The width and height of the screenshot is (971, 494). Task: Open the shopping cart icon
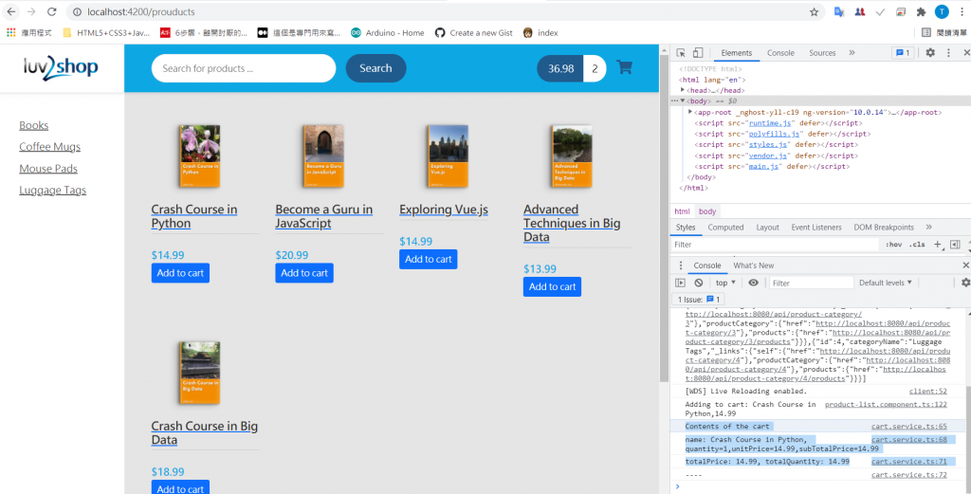pyautogui.click(x=624, y=68)
